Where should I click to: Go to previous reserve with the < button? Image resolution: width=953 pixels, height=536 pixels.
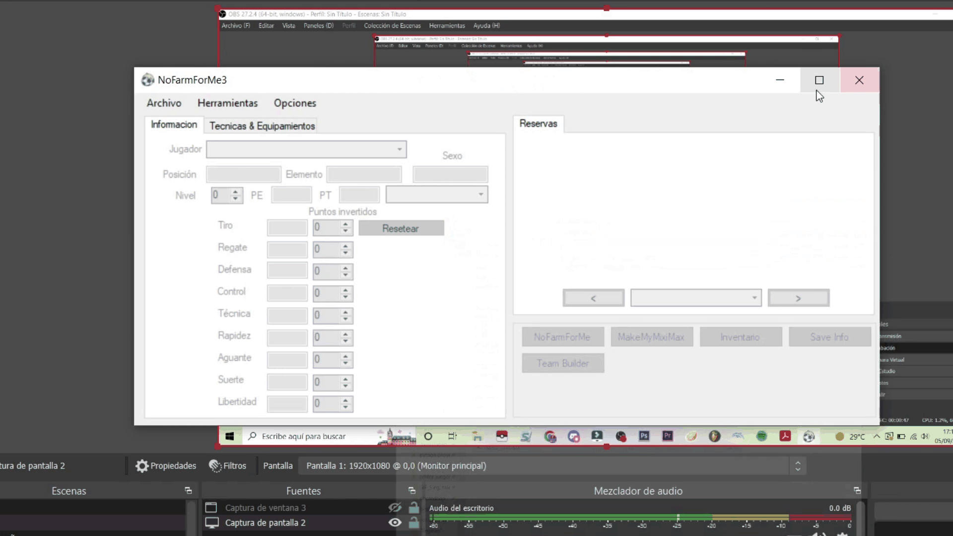pos(594,298)
